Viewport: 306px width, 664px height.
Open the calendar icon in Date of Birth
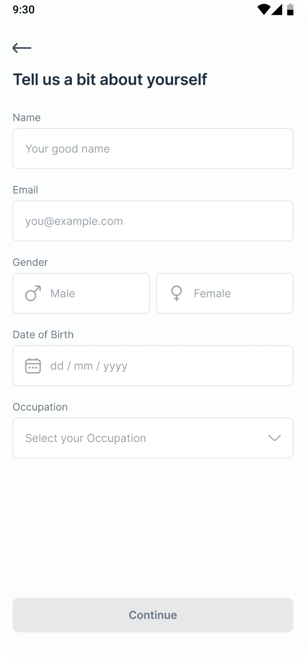click(x=33, y=366)
